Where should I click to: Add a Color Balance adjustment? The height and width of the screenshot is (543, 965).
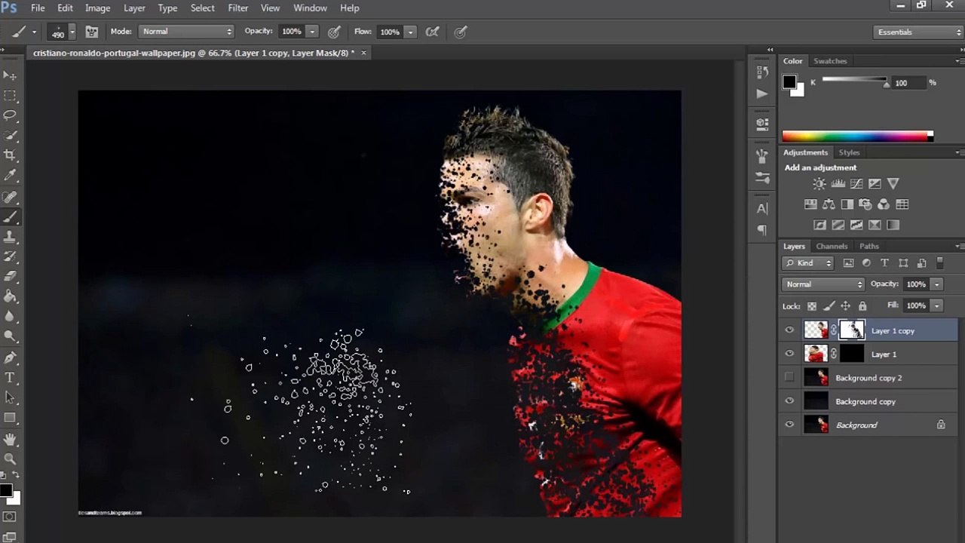pos(829,204)
